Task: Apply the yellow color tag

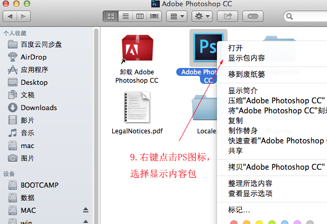Action: pyautogui.click(x=259, y=222)
